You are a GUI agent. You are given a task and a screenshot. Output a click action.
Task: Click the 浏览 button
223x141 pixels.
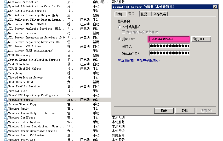(201, 39)
